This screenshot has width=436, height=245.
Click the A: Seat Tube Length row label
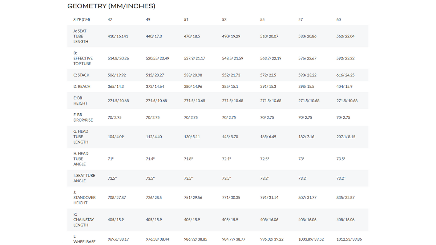(81, 36)
